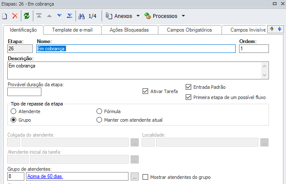Image resolution: width=286 pixels, height=184 pixels.
Task: Go to previous record up arrow
Action: pos(49,16)
